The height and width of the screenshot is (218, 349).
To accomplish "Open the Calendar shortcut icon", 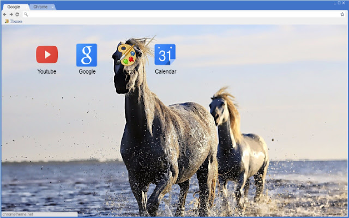I will pyautogui.click(x=165, y=55).
